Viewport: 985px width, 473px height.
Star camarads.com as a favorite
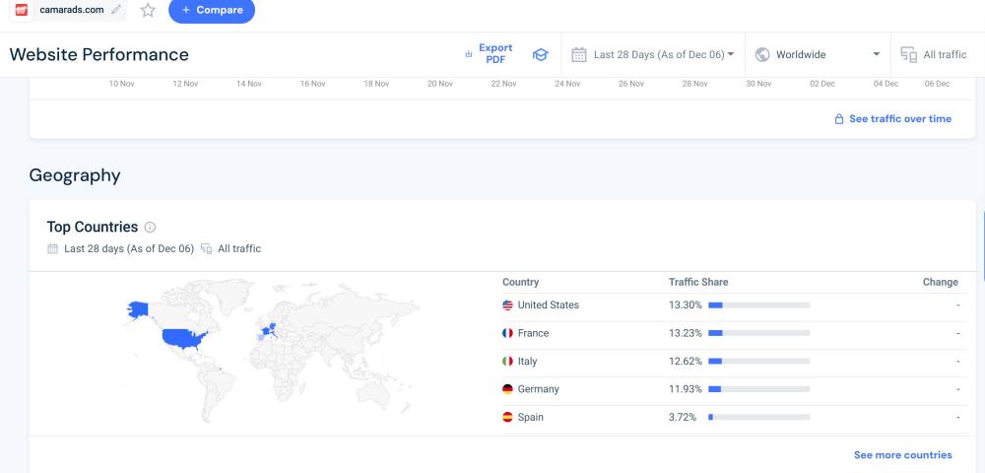[148, 10]
